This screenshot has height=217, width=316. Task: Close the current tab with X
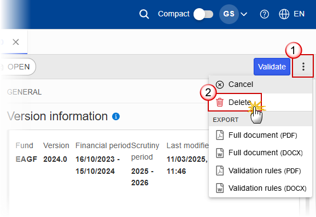coord(16,42)
